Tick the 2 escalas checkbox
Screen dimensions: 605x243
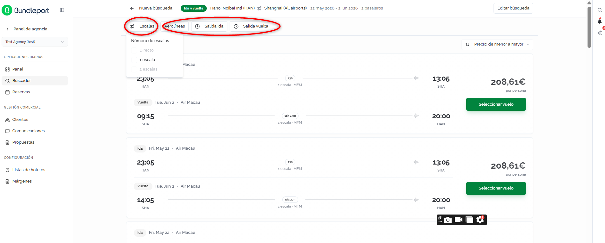[x=134, y=69]
